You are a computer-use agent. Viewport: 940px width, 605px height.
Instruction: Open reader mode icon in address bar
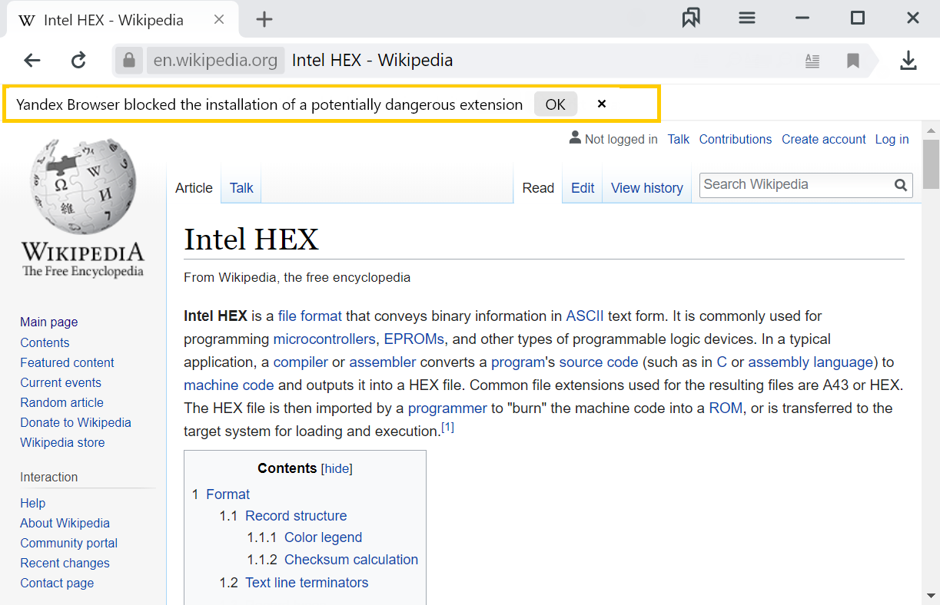coord(812,61)
